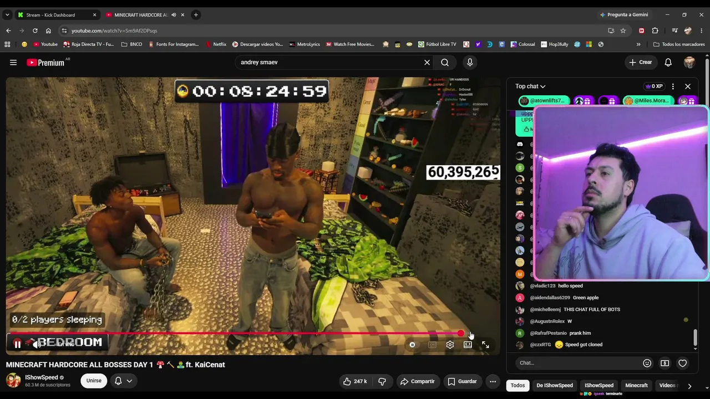Open the 0 XP chat points badge
710x399 pixels.
(x=654, y=86)
